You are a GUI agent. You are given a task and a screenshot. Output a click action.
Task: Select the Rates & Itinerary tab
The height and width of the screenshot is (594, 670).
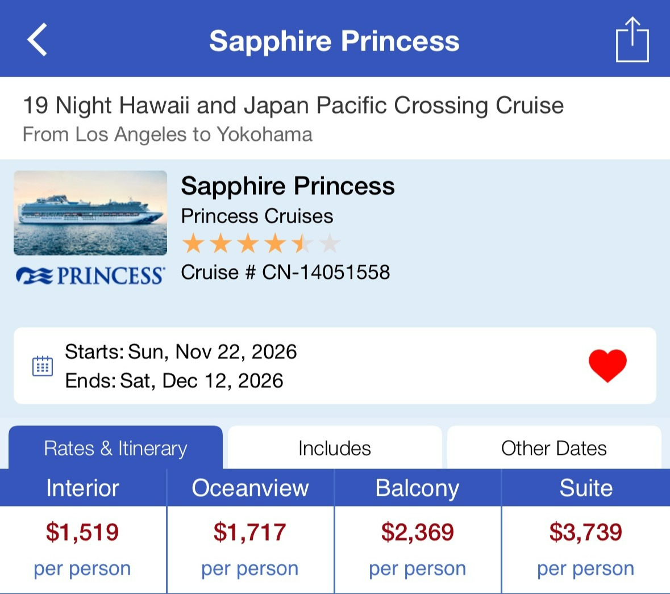click(115, 448)
